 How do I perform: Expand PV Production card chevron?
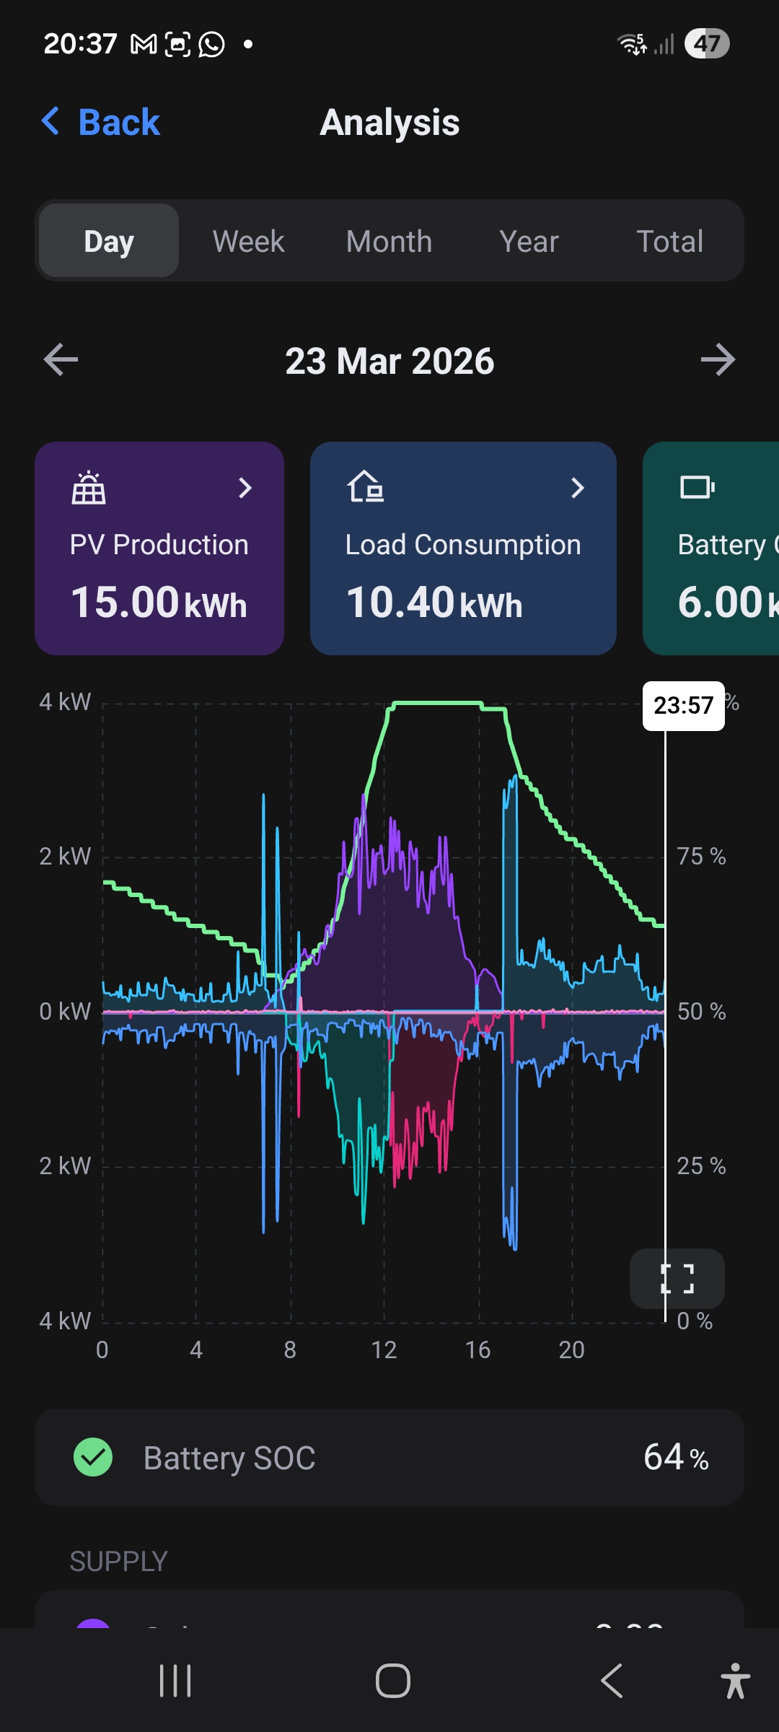click(245, 488)
